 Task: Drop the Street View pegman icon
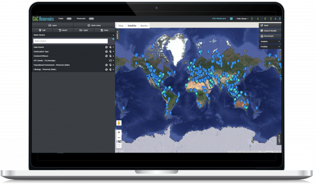[119, 123]
